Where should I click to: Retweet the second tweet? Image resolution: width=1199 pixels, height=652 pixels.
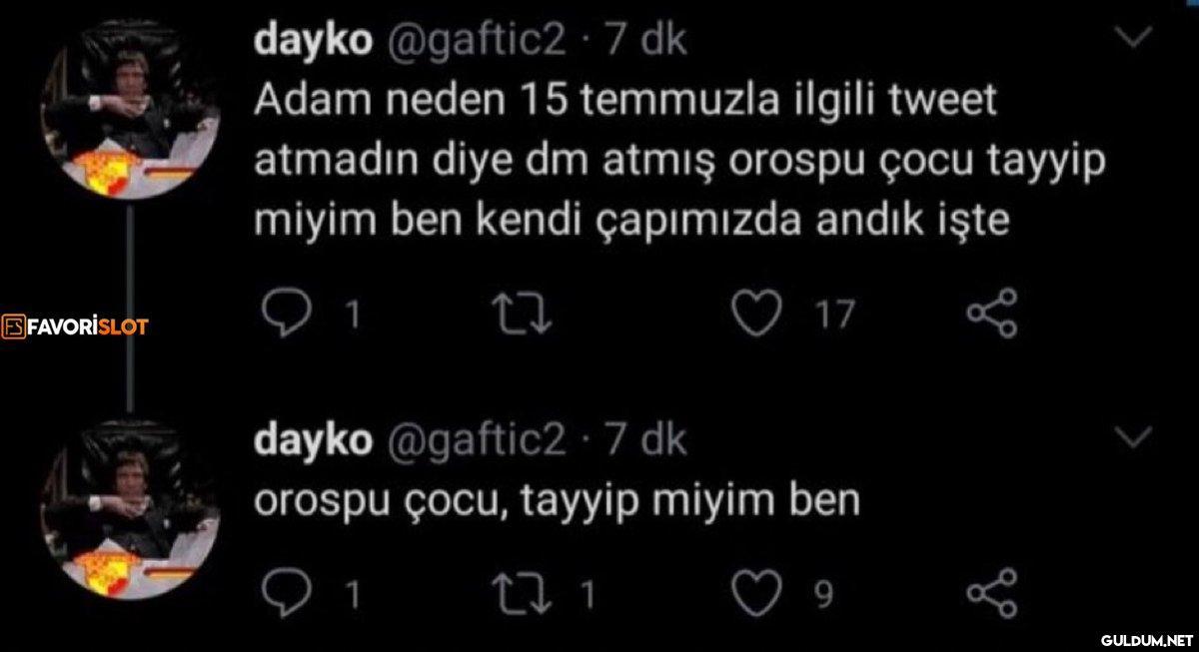(526, 593)
